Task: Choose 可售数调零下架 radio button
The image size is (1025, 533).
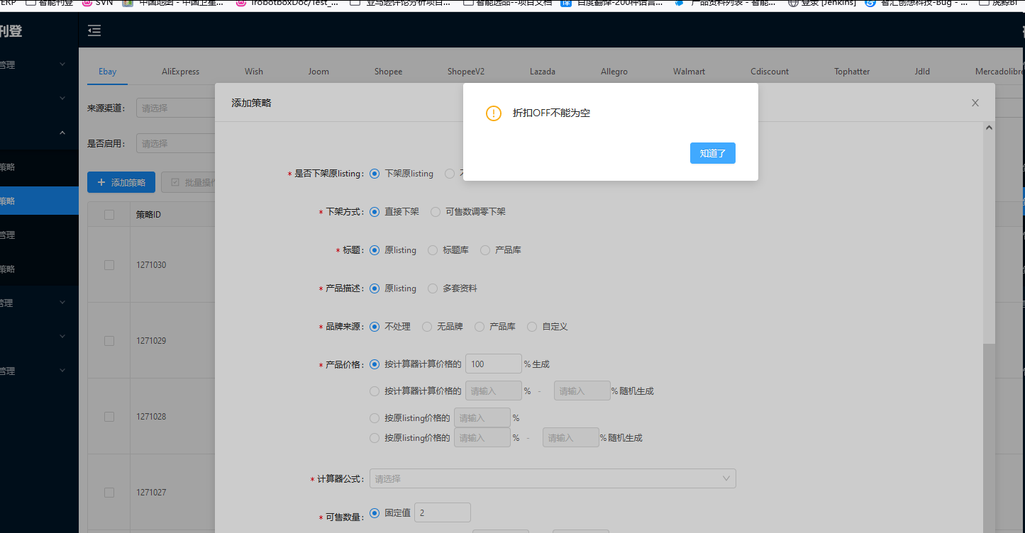Action: pyautogui.click(x=436, y=212)
